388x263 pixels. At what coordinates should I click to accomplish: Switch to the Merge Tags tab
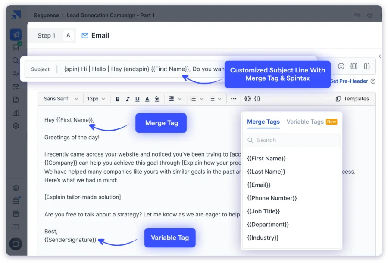point(263,122)
